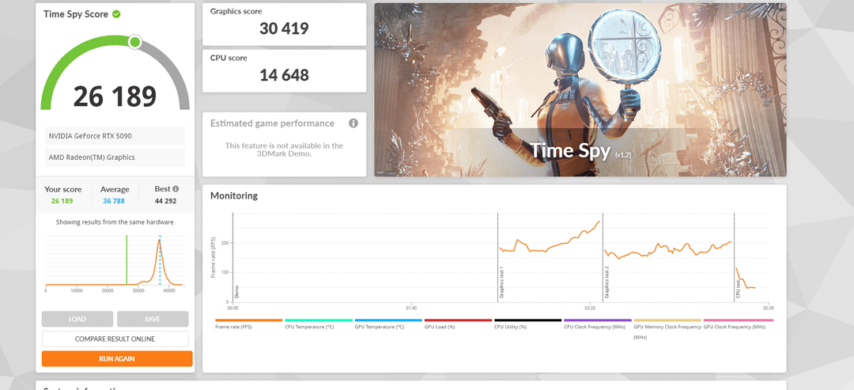Click the Estimated game performance info icon
The height and width of the screenshot is (390, 854).
(353, 123)
